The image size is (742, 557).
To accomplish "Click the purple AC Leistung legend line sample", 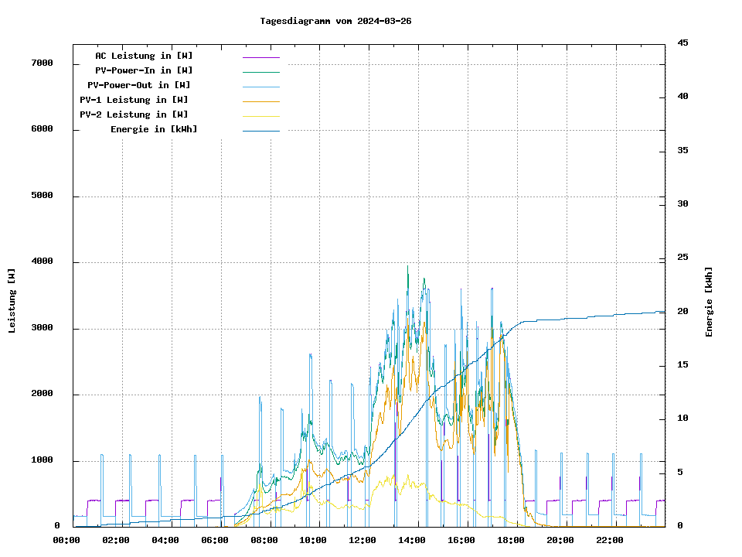I will tap(260, 56).
